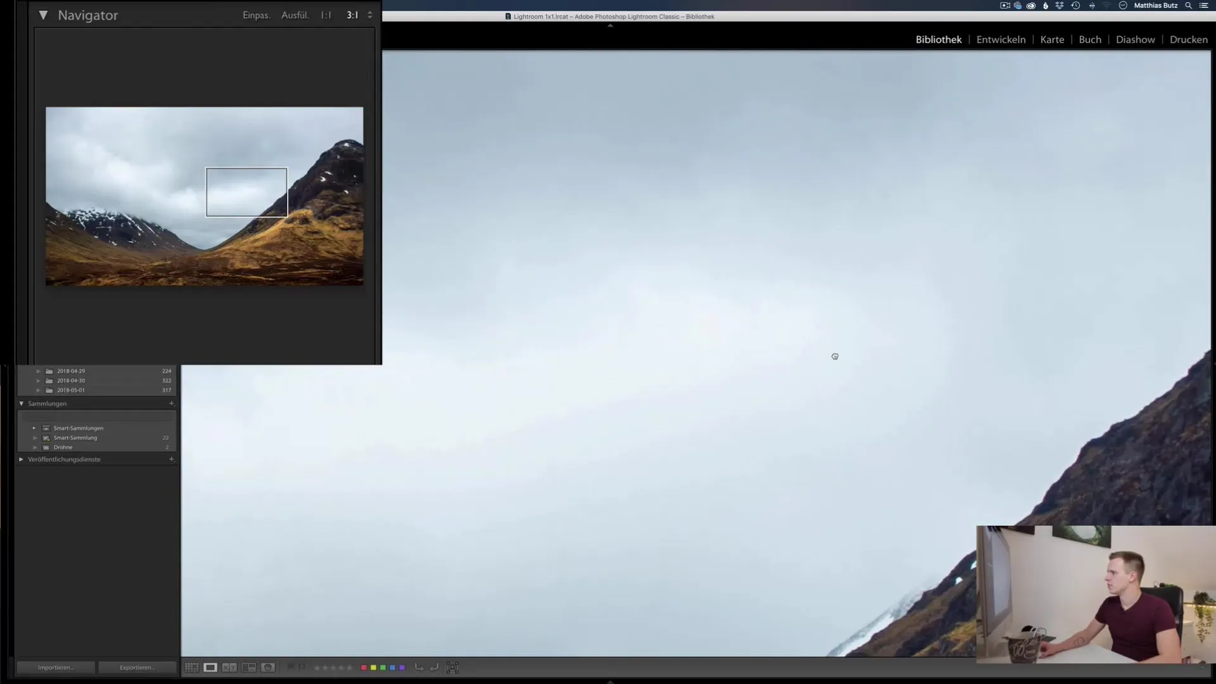
Task: Set Navigator zoom to 1:1
Action: click(326, 15)
